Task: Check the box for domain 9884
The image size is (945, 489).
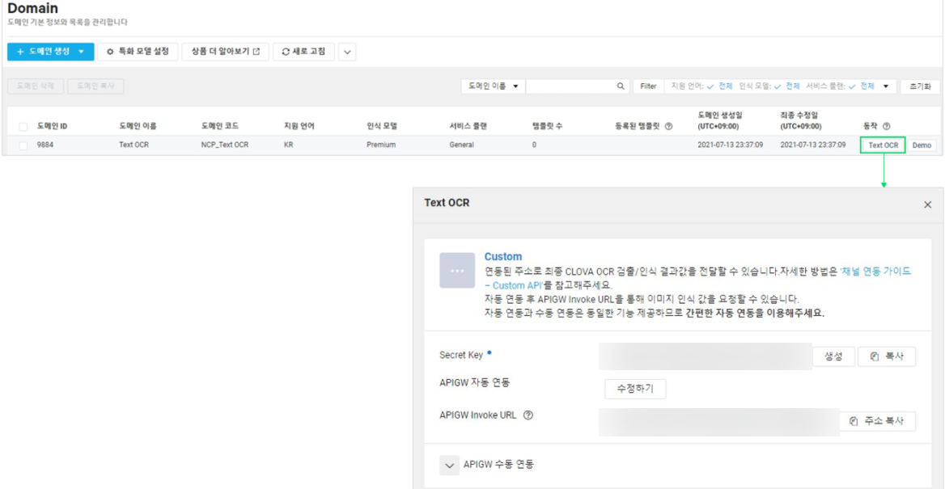Action: pyautogui.click(x=23, y=145)
